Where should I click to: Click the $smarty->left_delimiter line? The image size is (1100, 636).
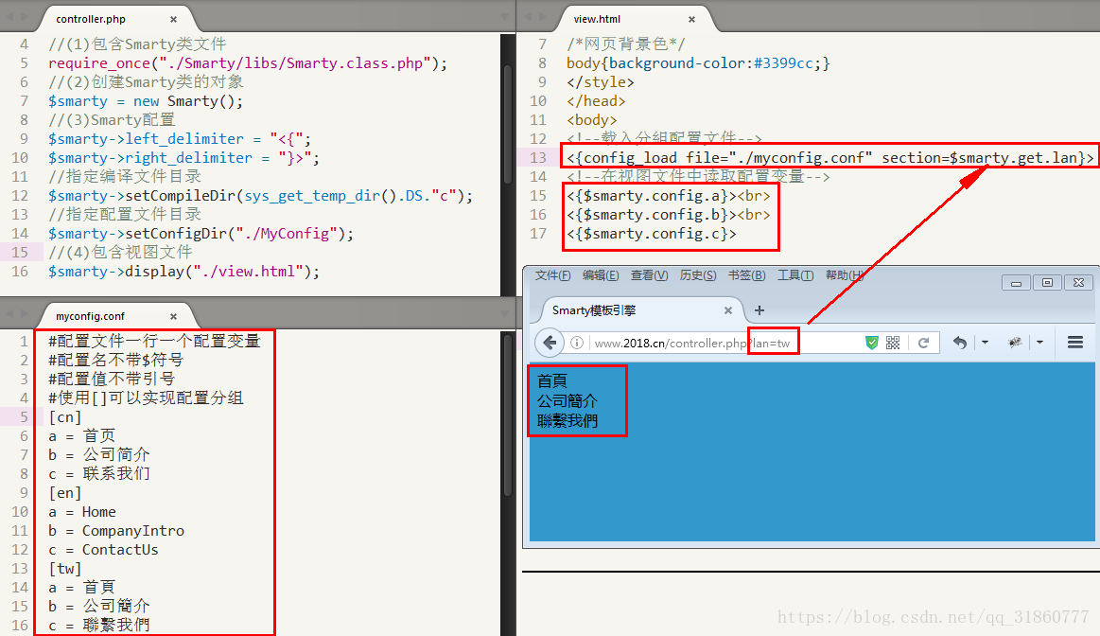tap(180, 139)
